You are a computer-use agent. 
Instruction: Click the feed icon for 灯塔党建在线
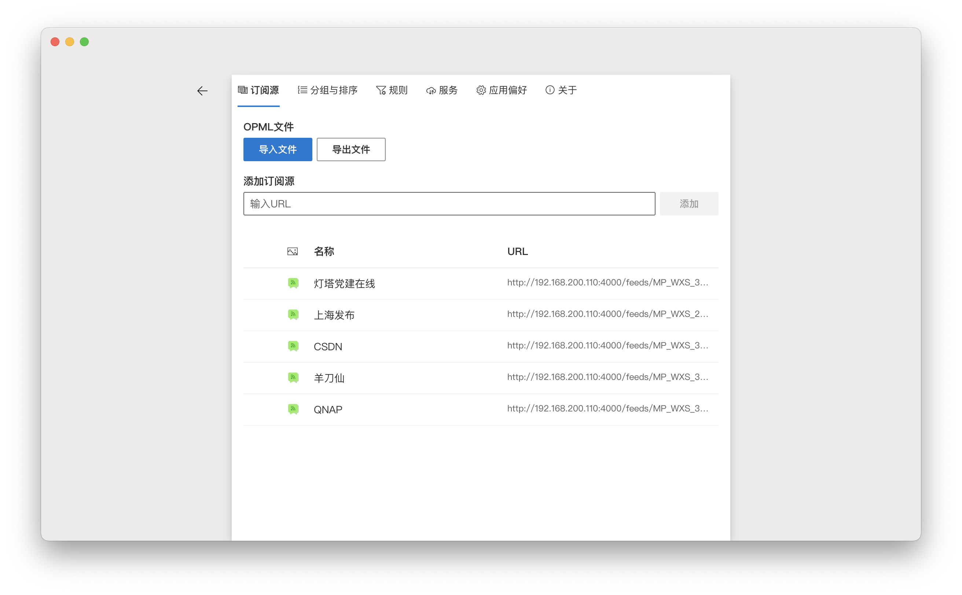coord(293,283)
